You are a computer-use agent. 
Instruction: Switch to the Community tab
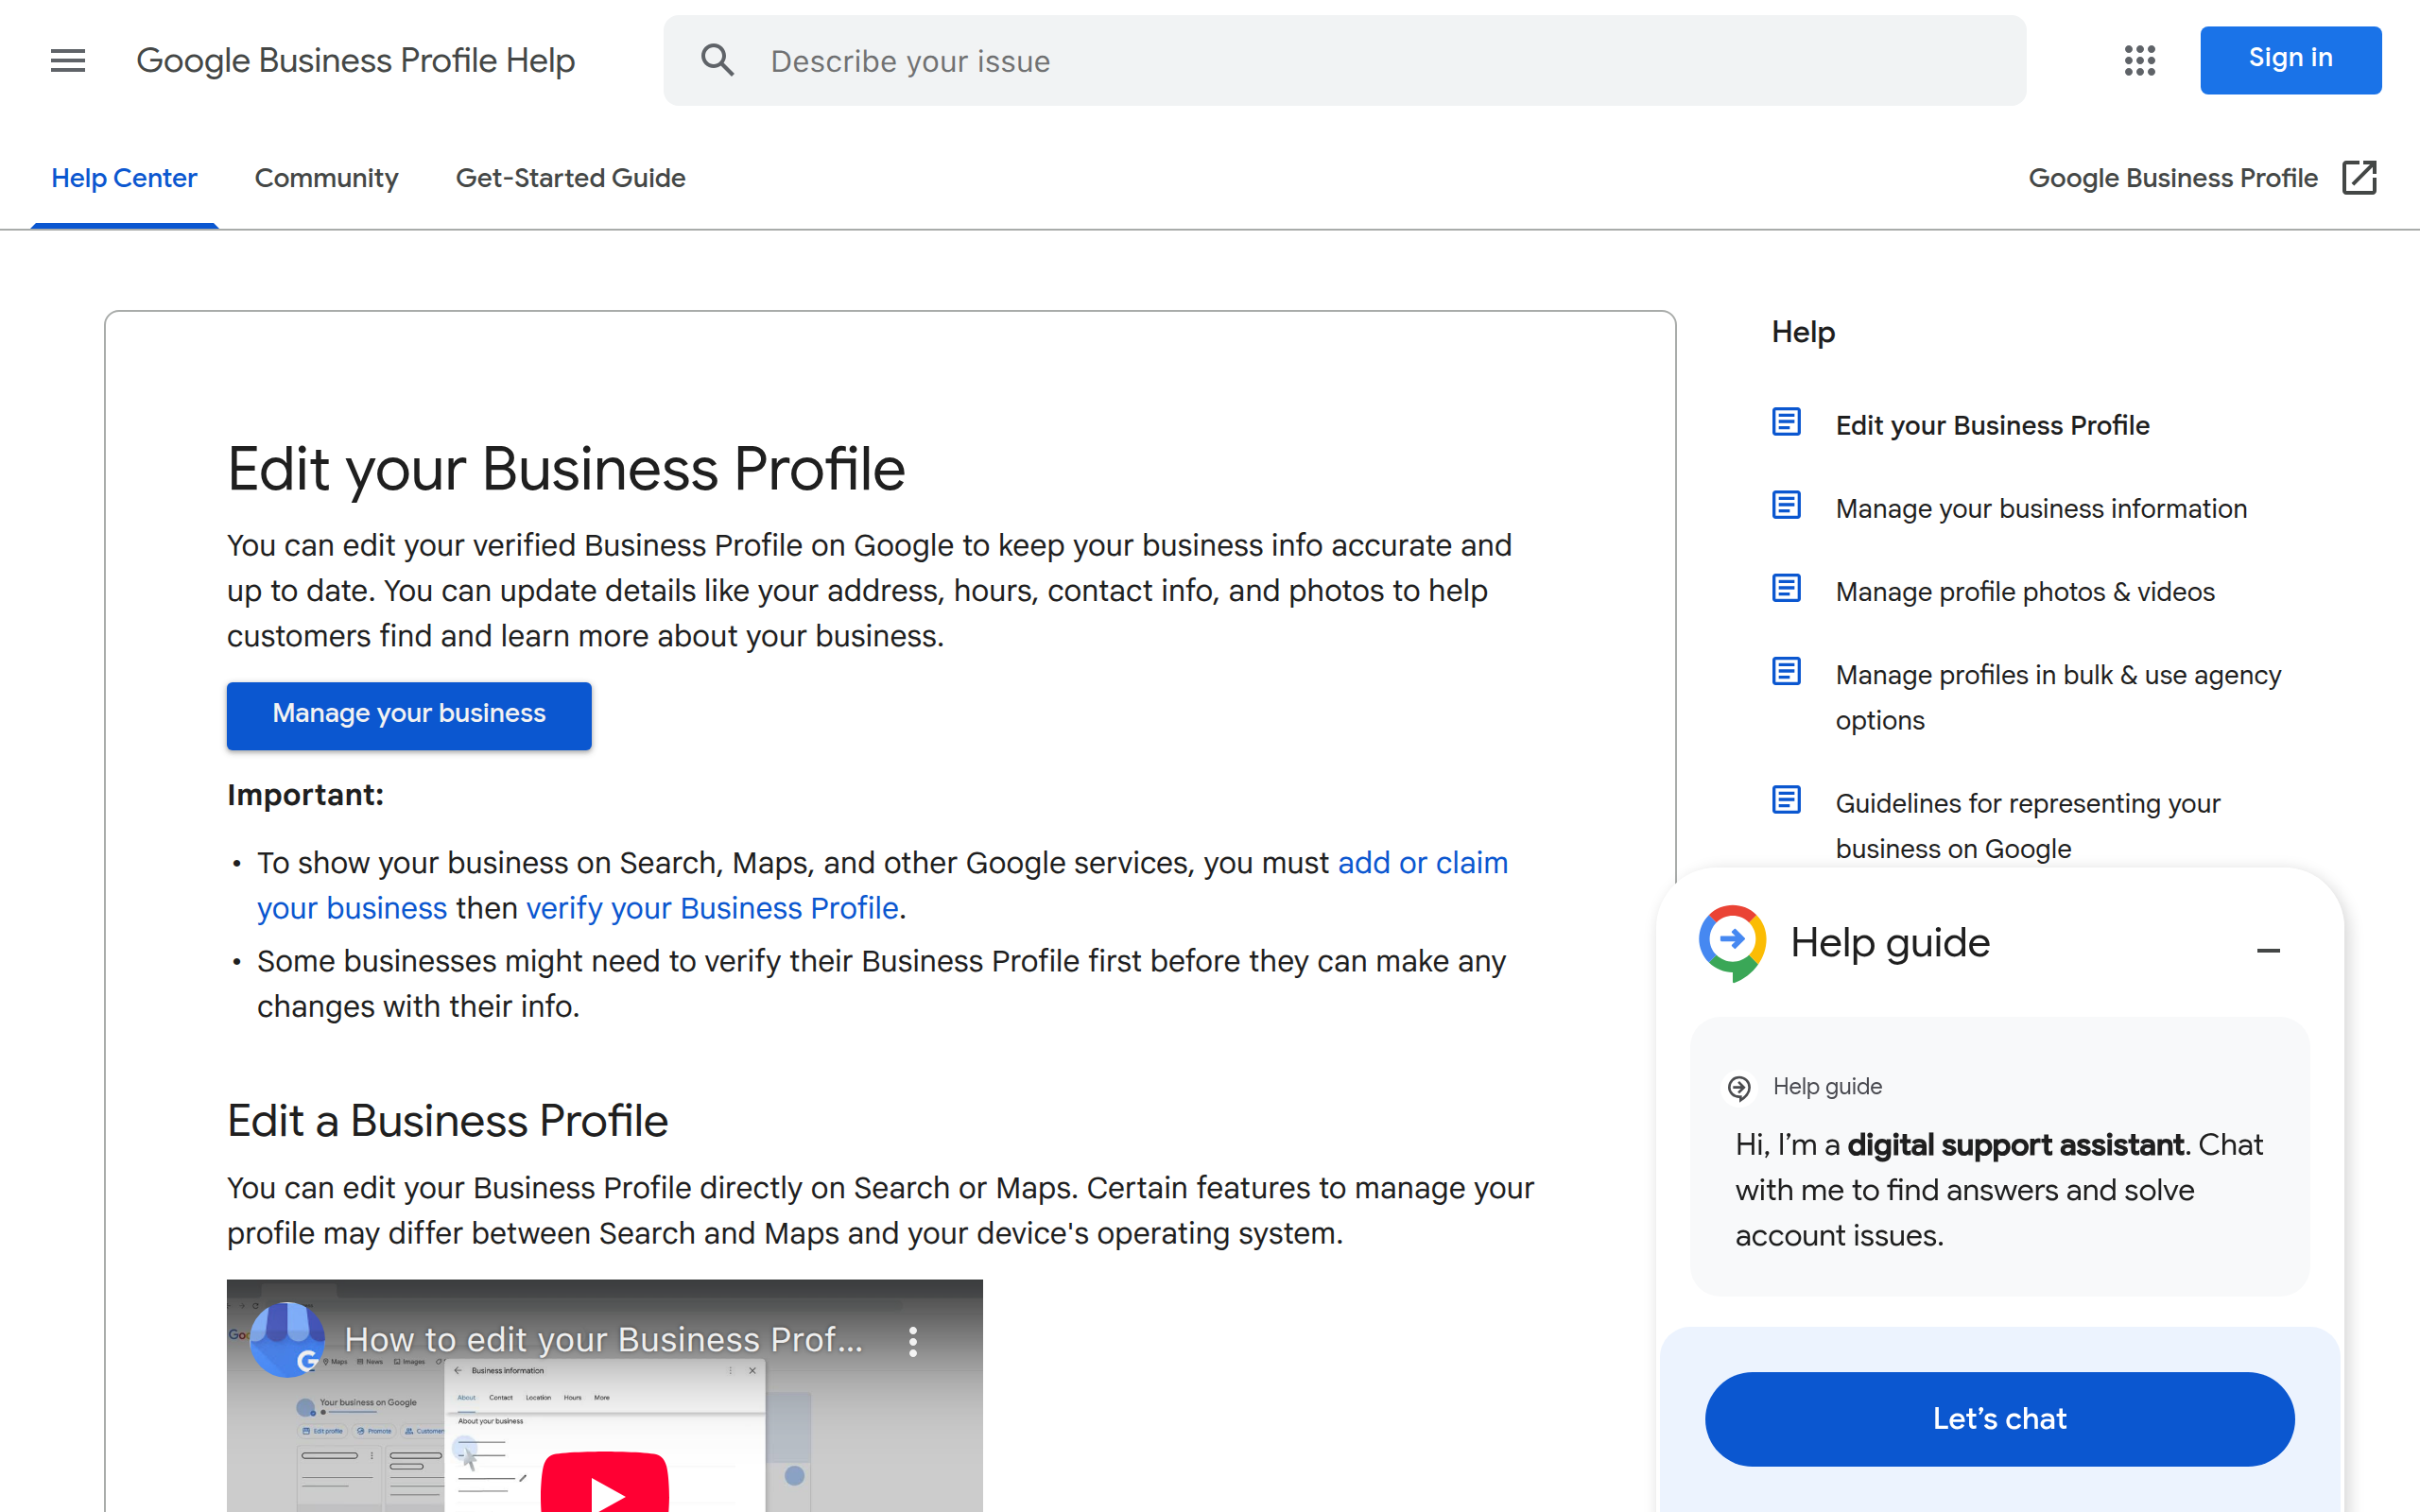[327, 177]
